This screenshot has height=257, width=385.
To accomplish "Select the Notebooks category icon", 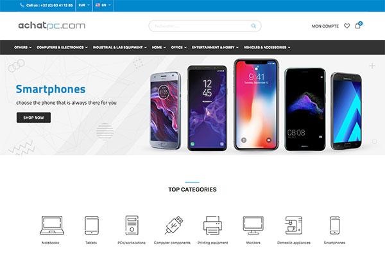I will (x=52, y=225).
